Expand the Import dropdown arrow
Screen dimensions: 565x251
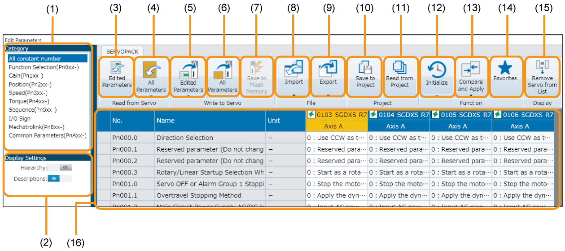293,95
